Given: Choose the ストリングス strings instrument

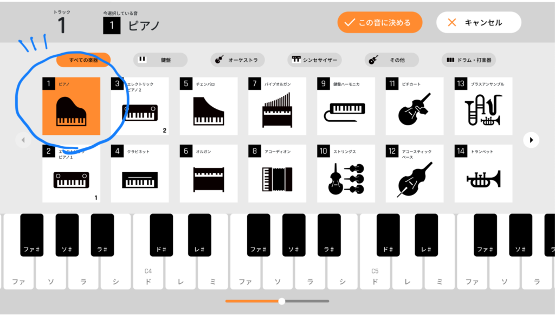Looking at the screenshot, I should (x=346, y=173).
